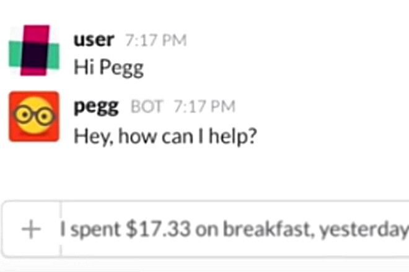Click the 'Hey, how can I help?' reply
Viewport: 409px width, 272px height.
pyautogui.click(x=165, y=134)
